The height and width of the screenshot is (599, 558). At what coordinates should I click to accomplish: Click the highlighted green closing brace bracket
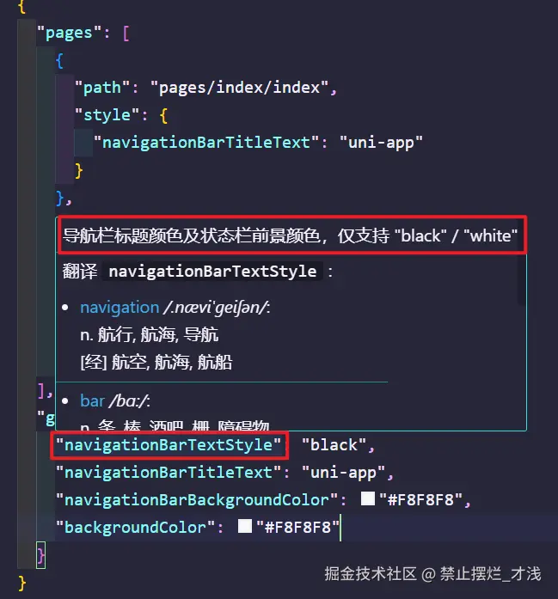tap(41, 555)
